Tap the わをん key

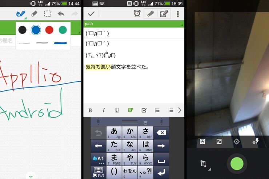(130, 172)
